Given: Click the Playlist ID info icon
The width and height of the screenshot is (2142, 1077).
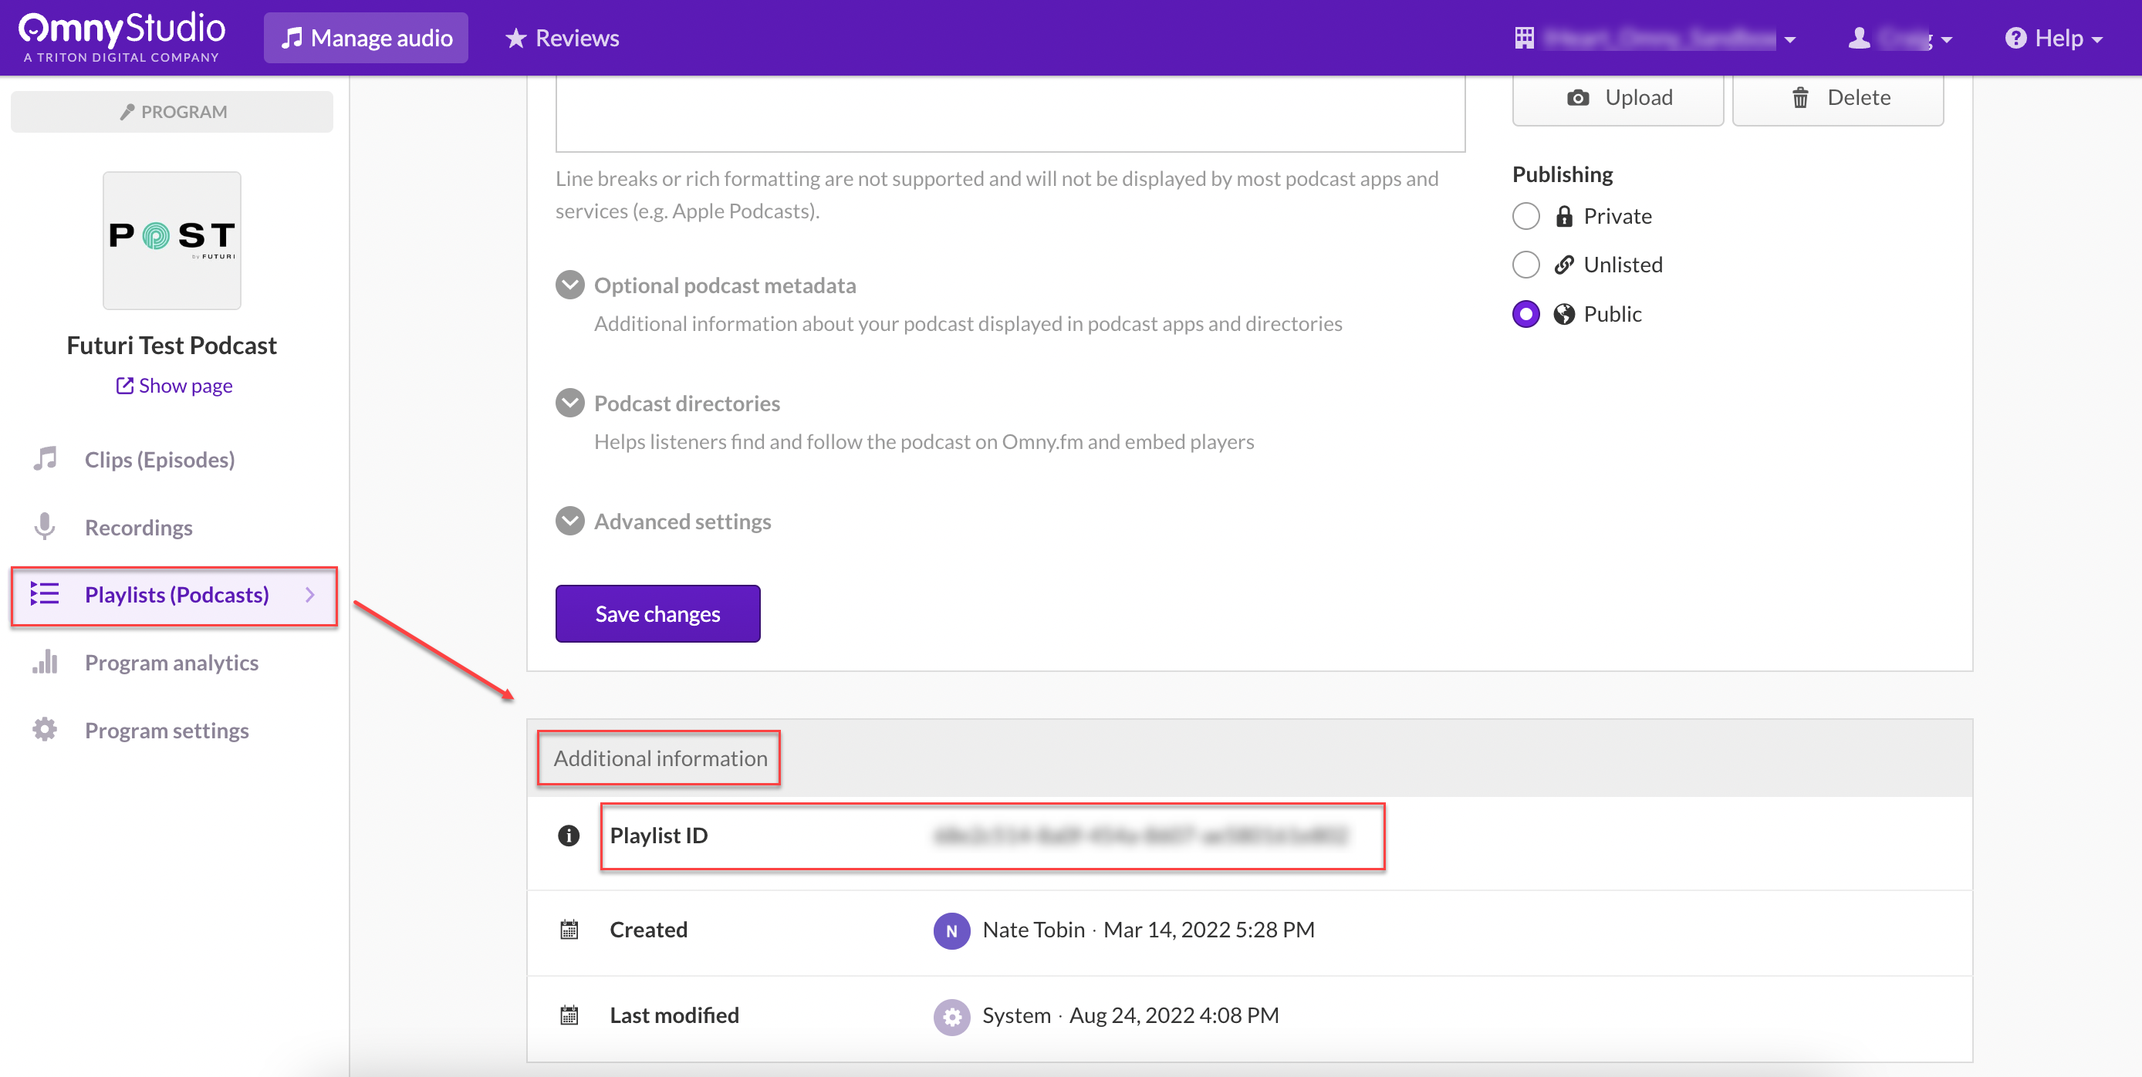Looking at the screenshot, I should tap(569, 835).
